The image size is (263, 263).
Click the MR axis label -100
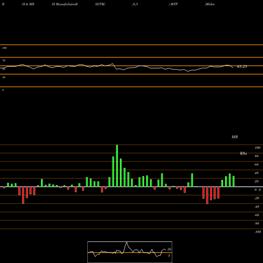(258, 232)
